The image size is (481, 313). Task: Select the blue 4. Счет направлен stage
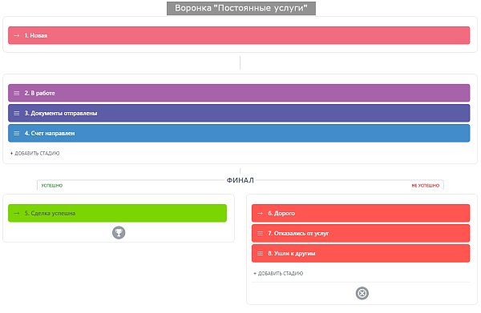pyautogui.click(x=239, y=133)
